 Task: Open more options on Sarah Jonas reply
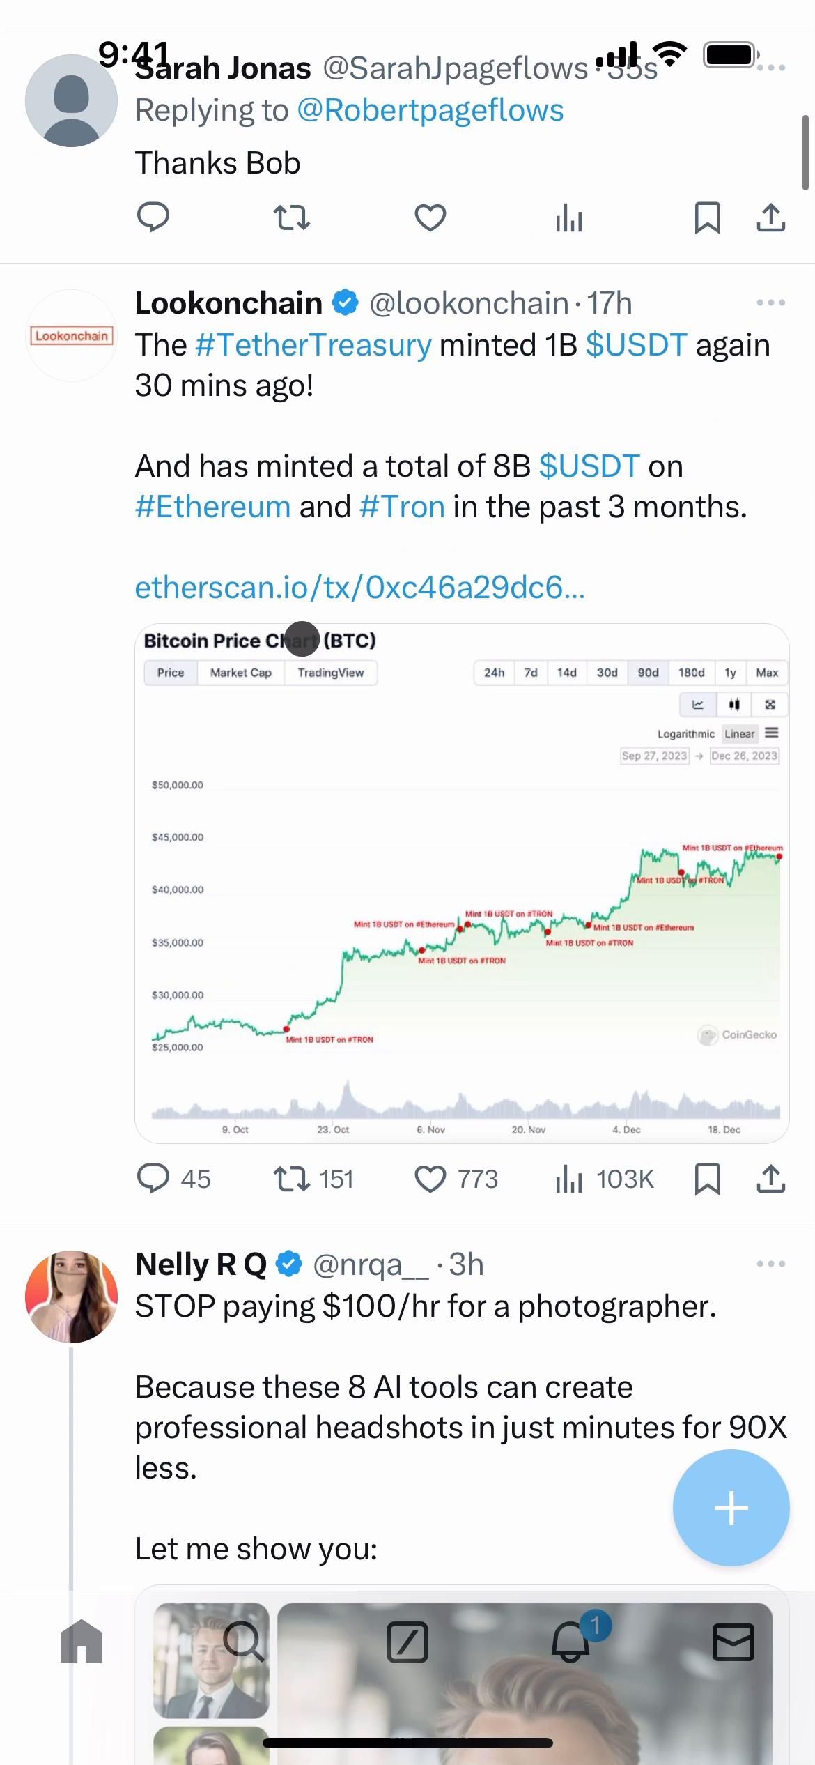[772, 68]
